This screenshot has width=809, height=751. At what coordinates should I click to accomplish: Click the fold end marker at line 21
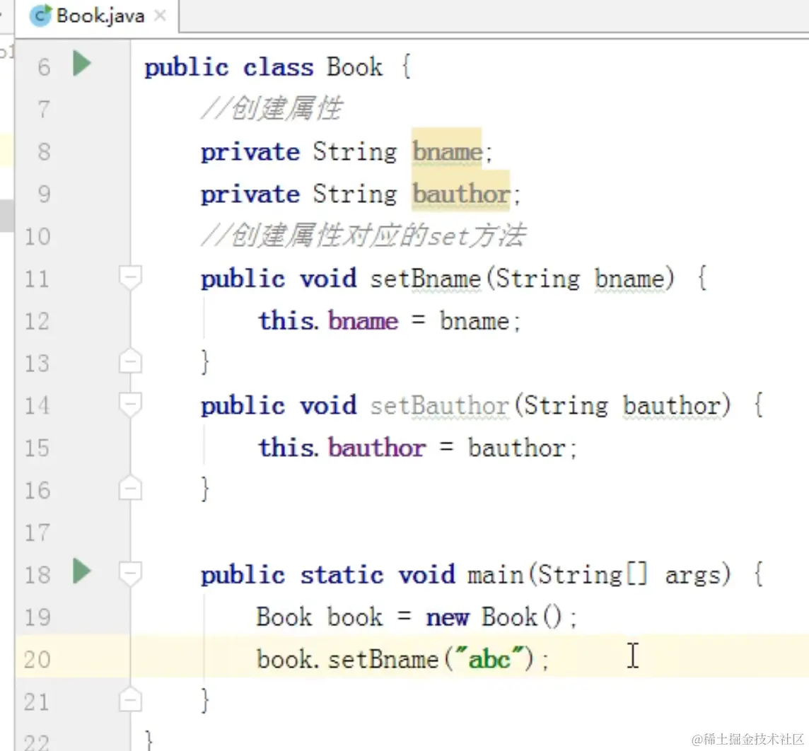(130, 700)
